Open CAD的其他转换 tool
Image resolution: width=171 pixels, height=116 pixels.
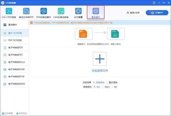tap(61, 11)
